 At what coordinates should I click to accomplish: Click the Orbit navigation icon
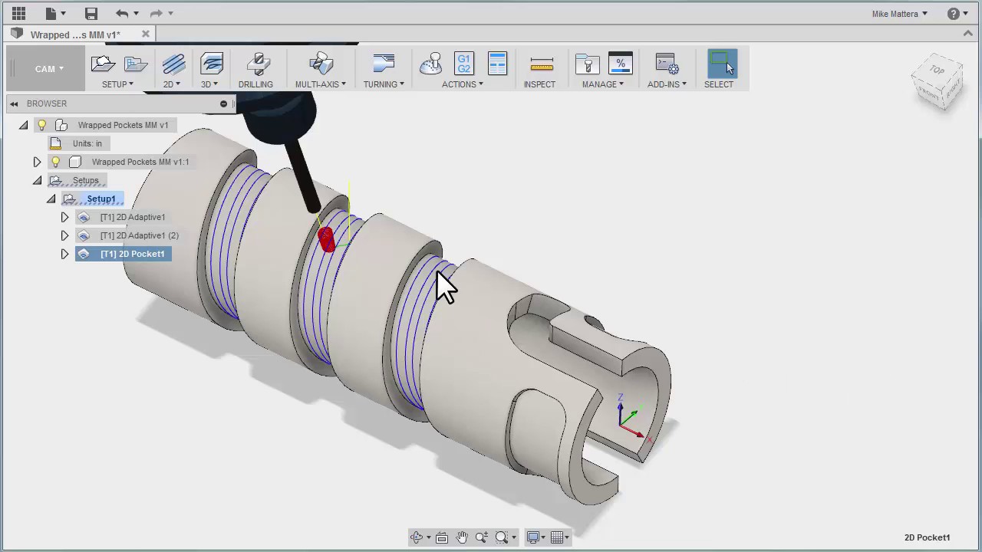click(417, 537)
